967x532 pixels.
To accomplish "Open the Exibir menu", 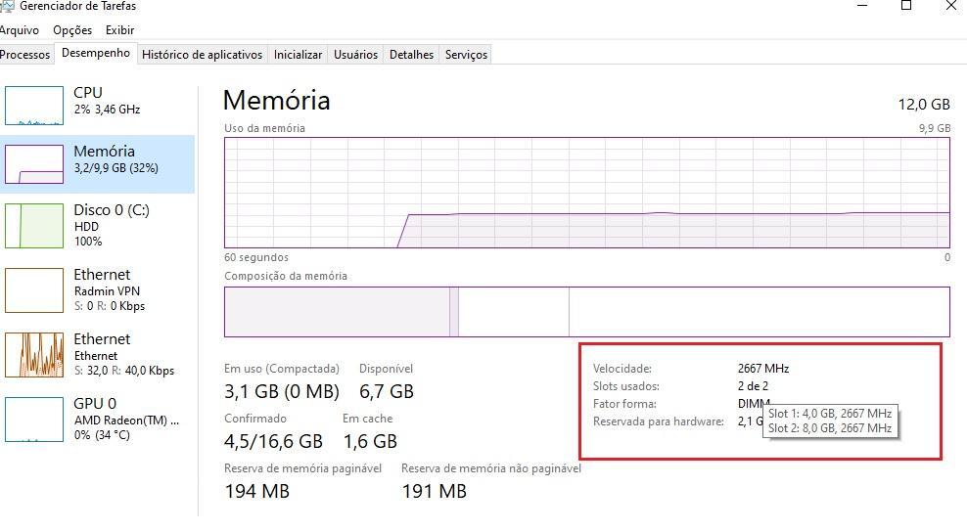I will click(x=119, y=30).
